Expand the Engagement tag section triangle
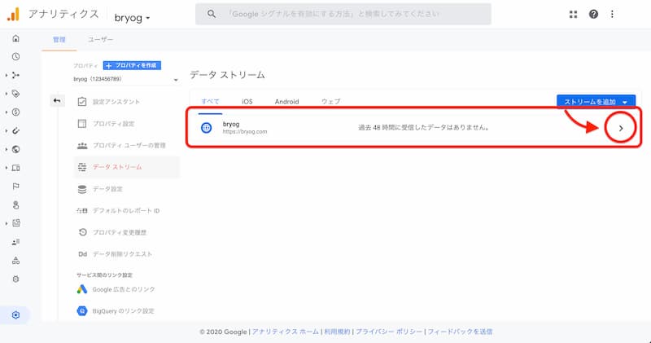651x343 pixels. 7,94
